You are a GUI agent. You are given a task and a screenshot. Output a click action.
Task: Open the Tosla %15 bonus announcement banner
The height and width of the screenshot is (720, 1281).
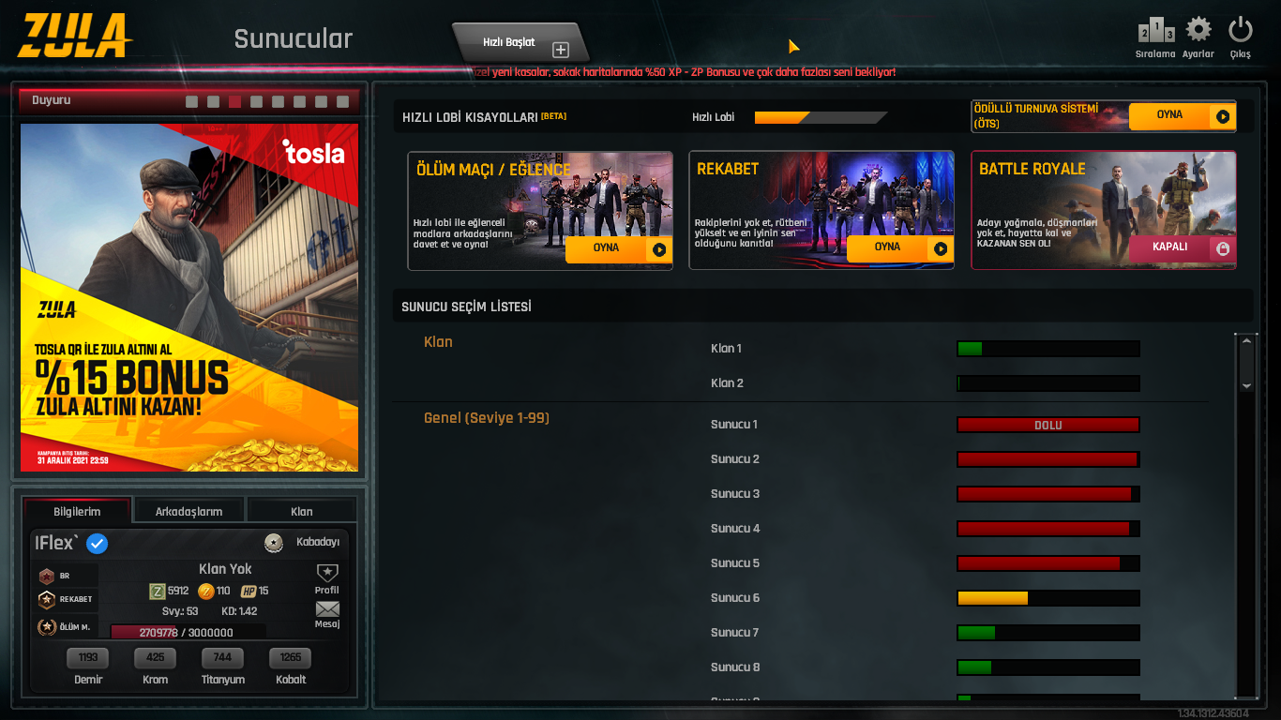click(189, 297)
